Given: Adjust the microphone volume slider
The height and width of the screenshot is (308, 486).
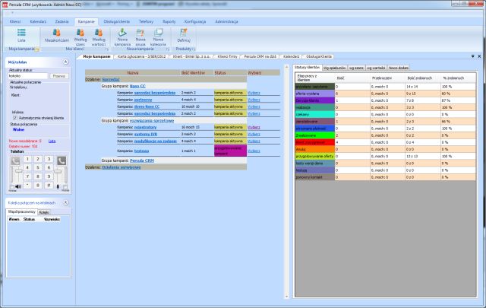Looking at the screenshot, I should click(x=58, y=171).
